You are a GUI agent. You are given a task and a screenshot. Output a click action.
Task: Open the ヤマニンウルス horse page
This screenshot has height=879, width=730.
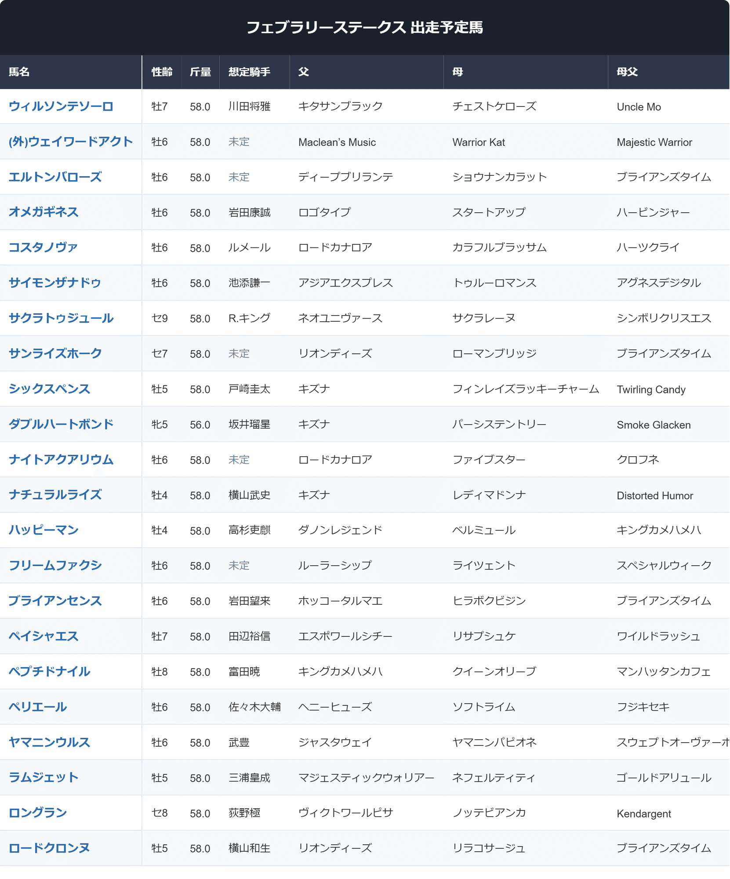(x=49, y=742)
